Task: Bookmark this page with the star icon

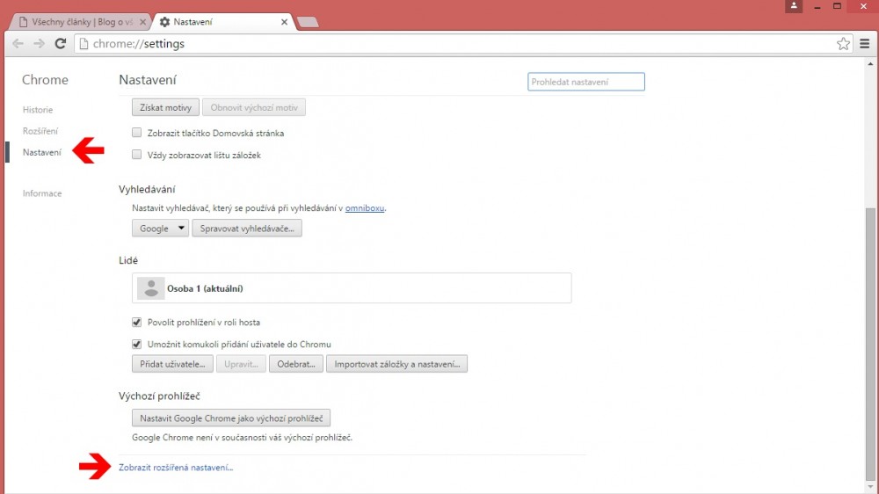Action: click(843, 43)
